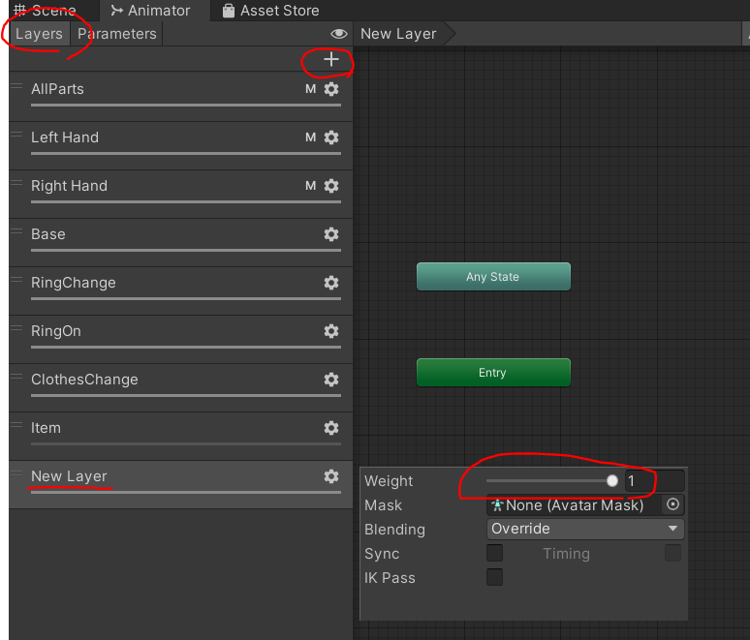The width and height of the screenshot is (750, 640).
Task: Click the Weight slider handle
Action: pos(612,481)
